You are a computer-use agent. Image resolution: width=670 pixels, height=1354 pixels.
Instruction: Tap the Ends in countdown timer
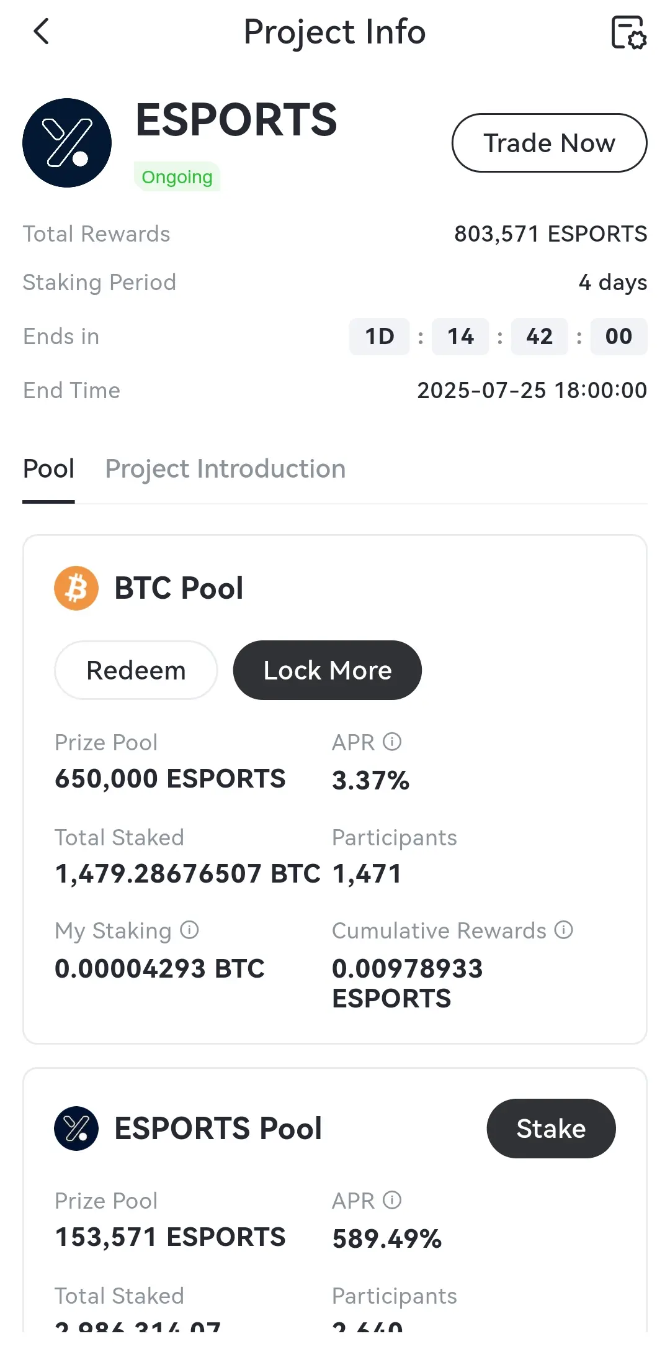pyautogui.click(x=498, y=337)
